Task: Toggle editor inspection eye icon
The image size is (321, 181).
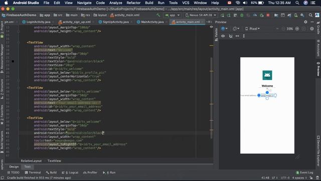Action: [211, 27]
